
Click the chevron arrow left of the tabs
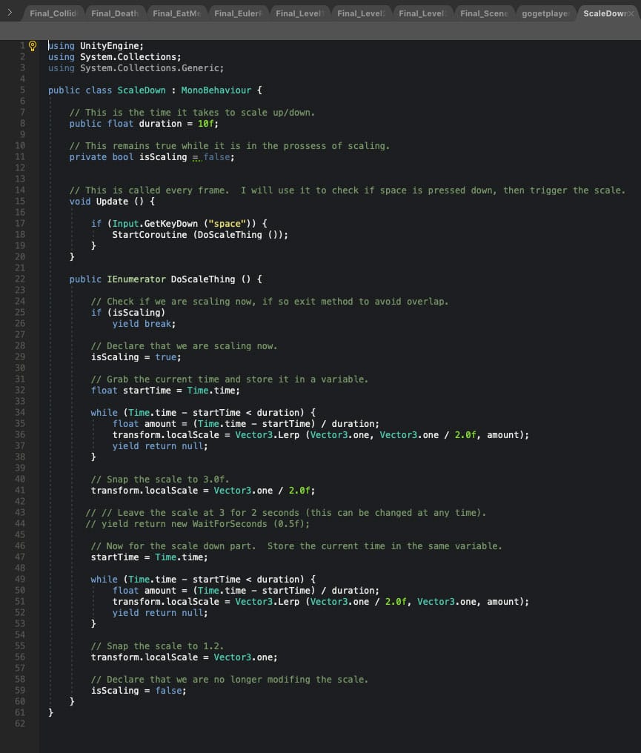click(10, 13)
